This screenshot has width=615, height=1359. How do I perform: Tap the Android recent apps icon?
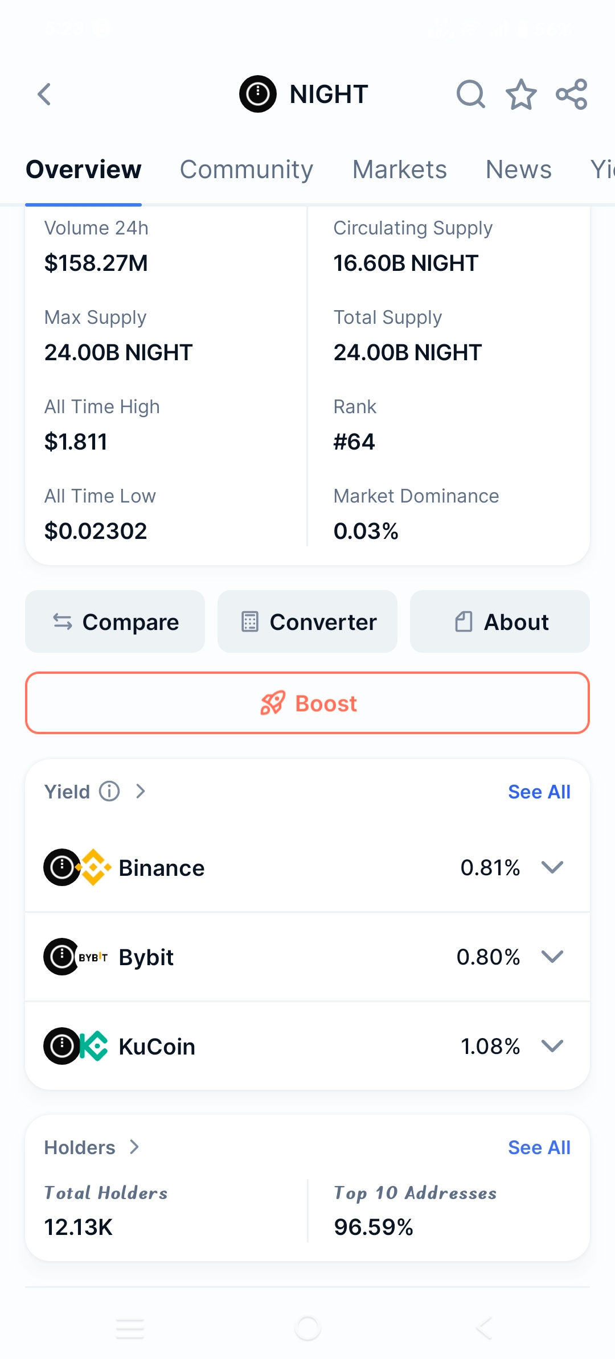pyautogui.click(x=130, y=1329)
